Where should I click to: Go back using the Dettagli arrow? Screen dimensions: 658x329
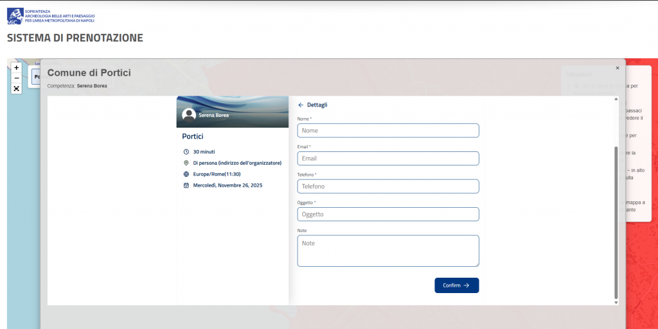(x=301, y=105)
